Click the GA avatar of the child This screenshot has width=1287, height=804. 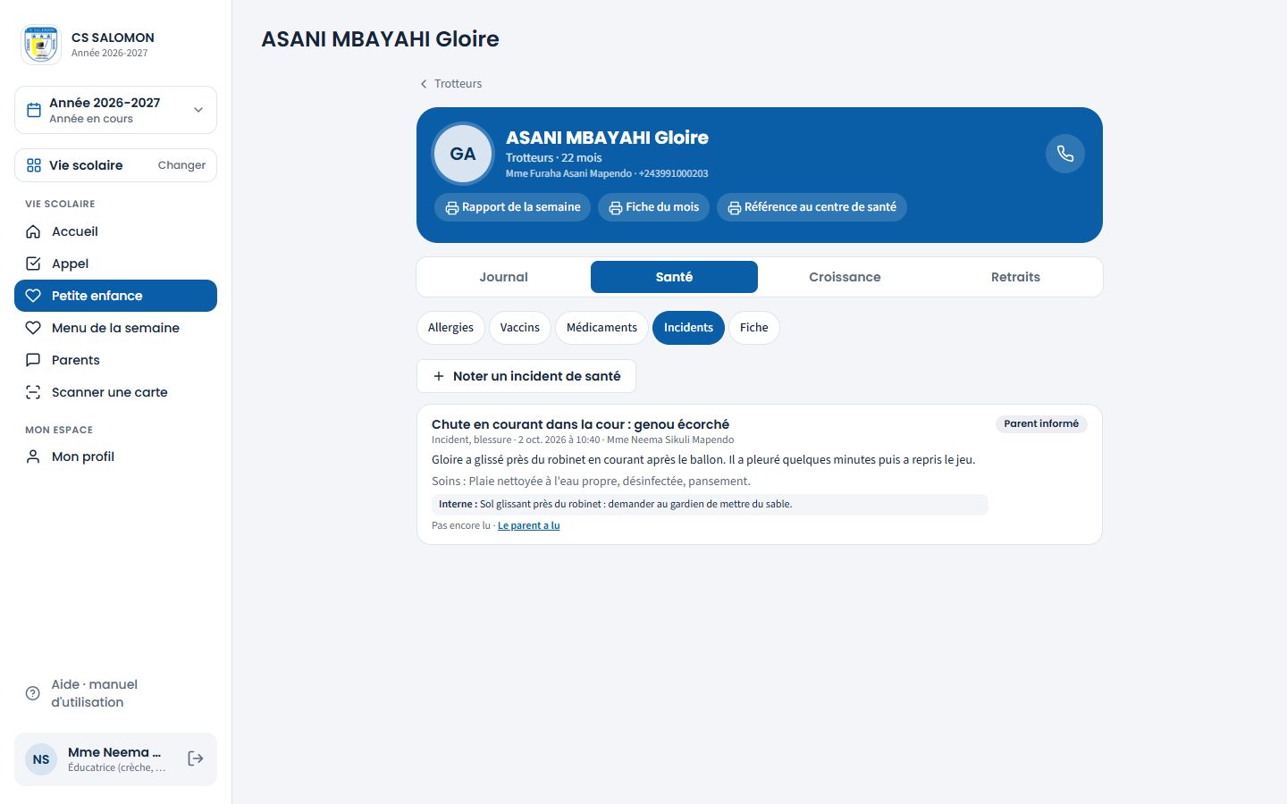463,154
